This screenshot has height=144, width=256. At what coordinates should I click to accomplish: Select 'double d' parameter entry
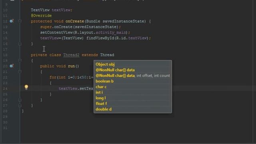pos(132,109)
